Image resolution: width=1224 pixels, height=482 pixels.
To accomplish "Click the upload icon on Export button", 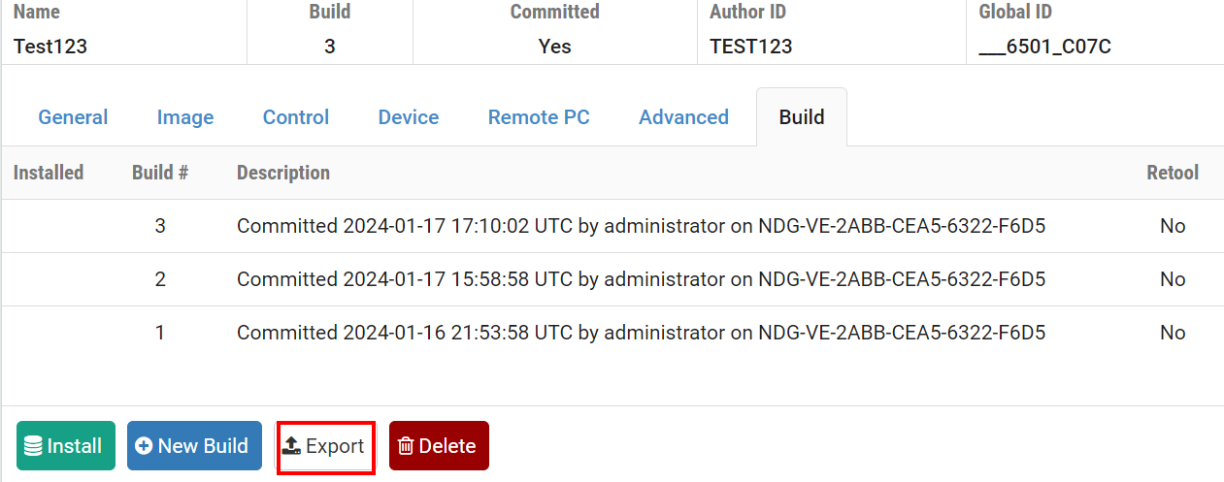I will [x=291, y=446].
